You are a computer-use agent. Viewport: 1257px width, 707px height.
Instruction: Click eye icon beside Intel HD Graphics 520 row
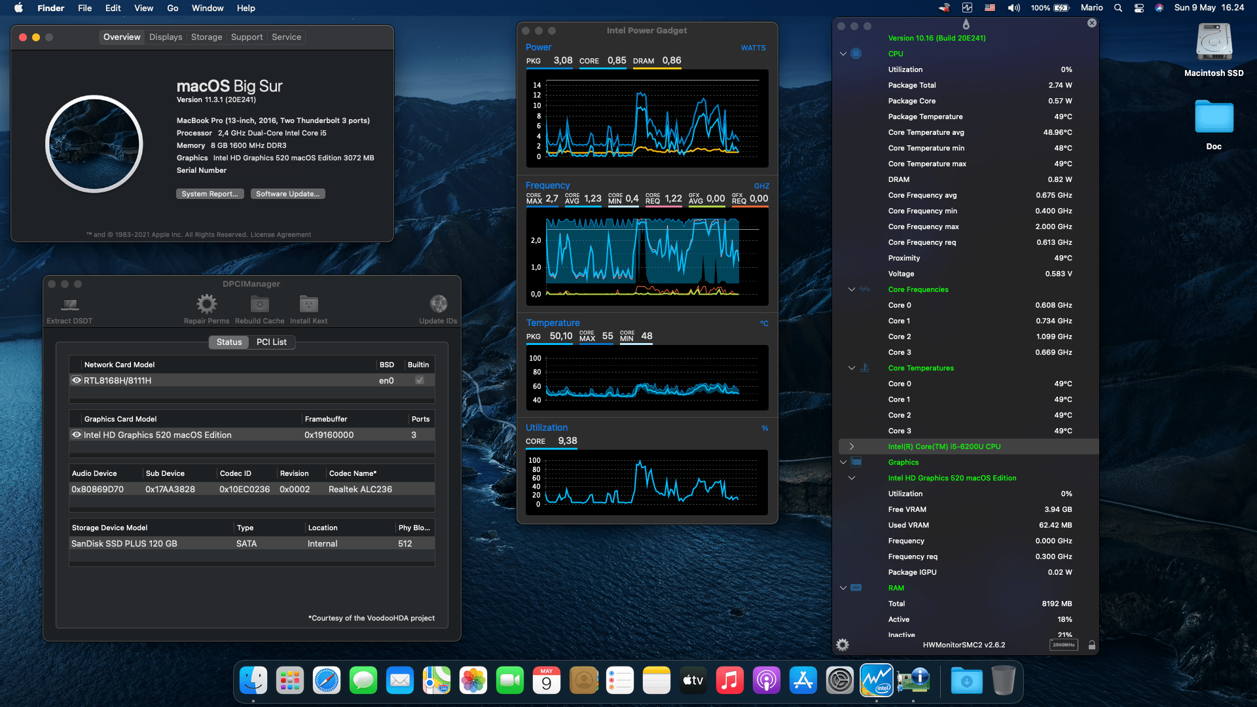[x=77, y=435]
